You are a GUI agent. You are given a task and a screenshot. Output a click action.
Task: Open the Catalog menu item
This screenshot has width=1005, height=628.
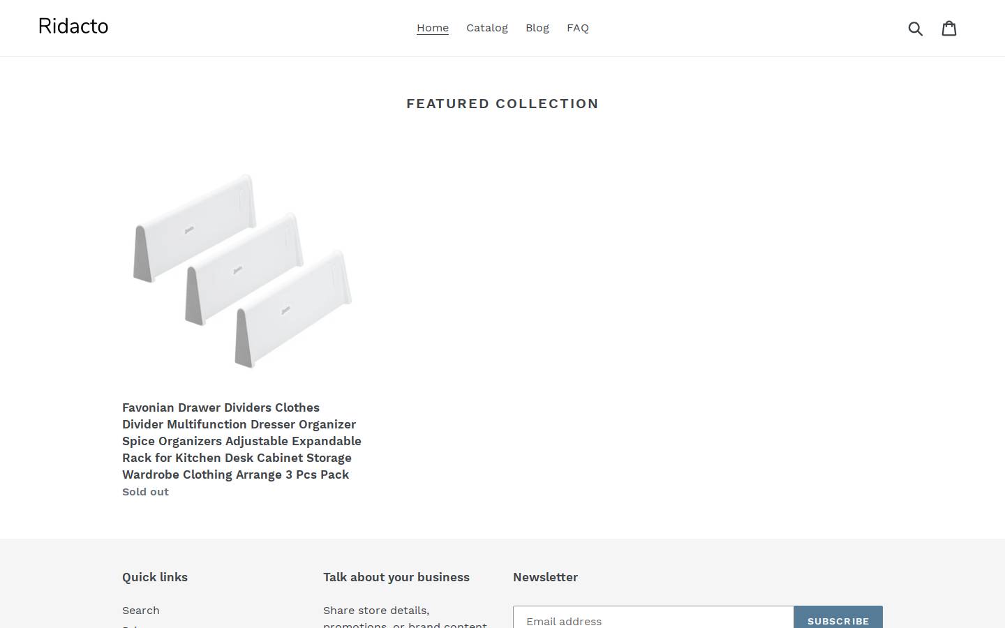coord(487,28)
